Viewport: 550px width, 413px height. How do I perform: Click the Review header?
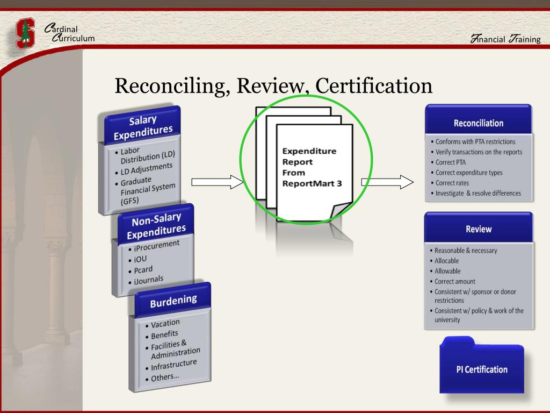pos(479,227)
